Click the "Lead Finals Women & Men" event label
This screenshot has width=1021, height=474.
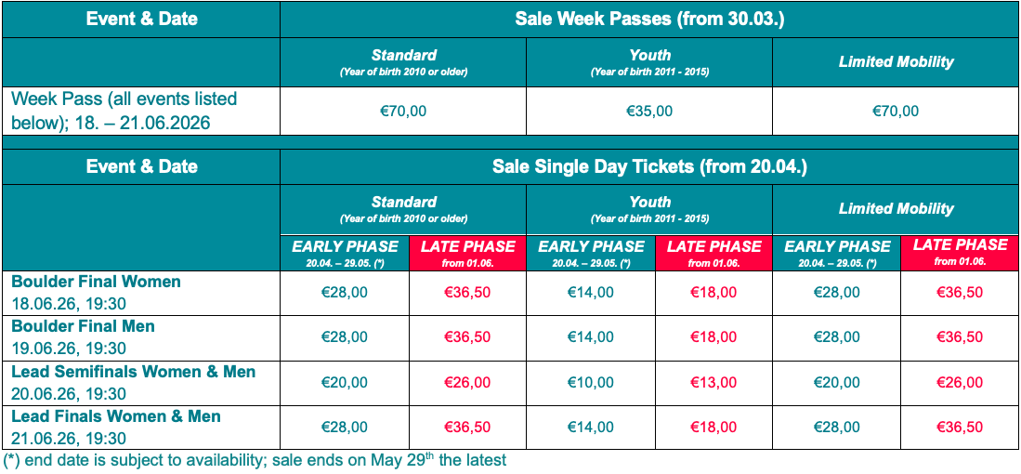coord(116,416)
